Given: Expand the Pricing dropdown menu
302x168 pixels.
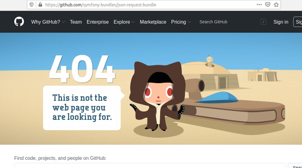Looking at the screenshot, I should coord(181,22).
